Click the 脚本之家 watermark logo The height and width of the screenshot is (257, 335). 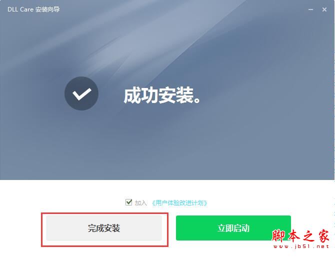pyautogui.click(x=300, y=235)
